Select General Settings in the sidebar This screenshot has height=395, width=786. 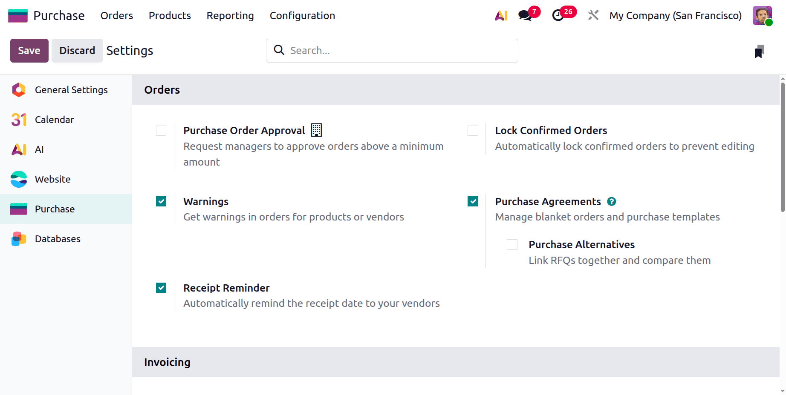(71, 90)
